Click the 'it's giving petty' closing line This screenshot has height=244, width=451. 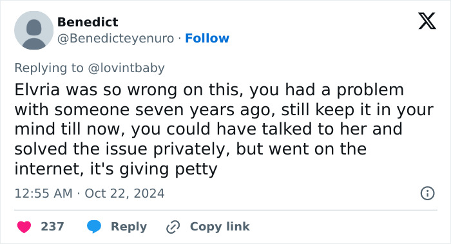click(153, 169)
